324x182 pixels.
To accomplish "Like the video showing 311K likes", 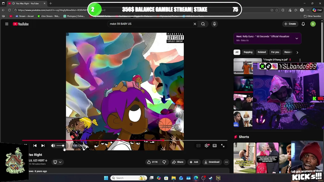I will (x=152, y=162).
